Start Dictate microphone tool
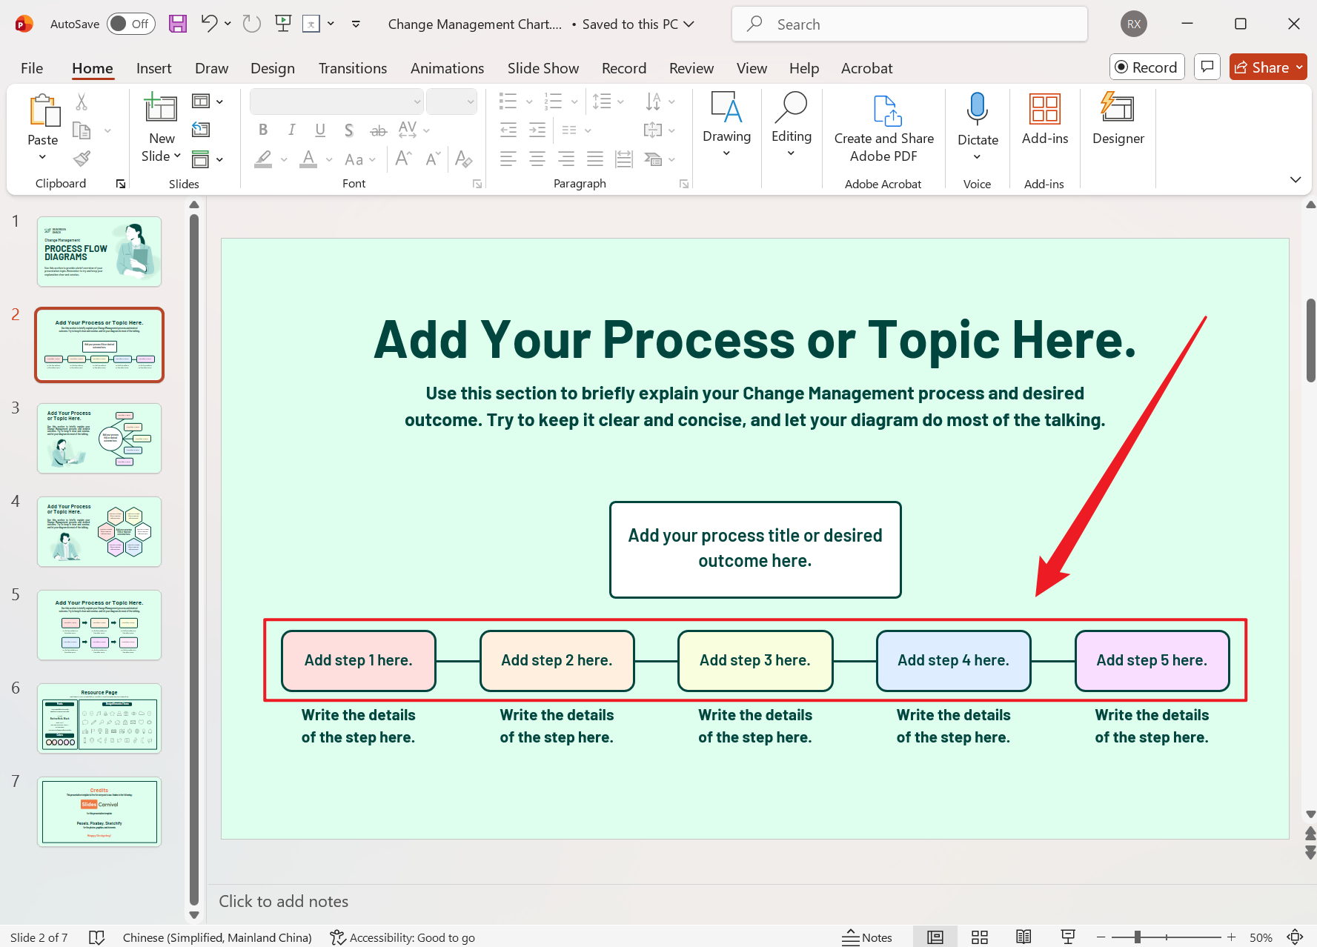 point(977,110)
